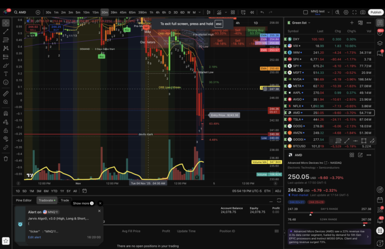Switch to the Pine Editor tab

(25, 200)
